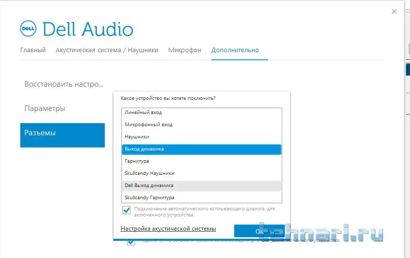Select the Дополнительно tab
The height and width of the screenshot is (258, 410).
point(235,50)
